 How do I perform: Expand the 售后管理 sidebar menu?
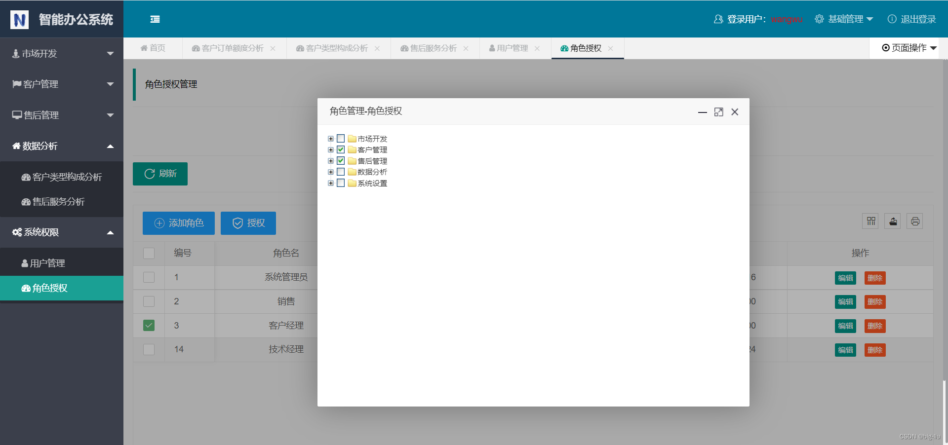coord(62,115)
